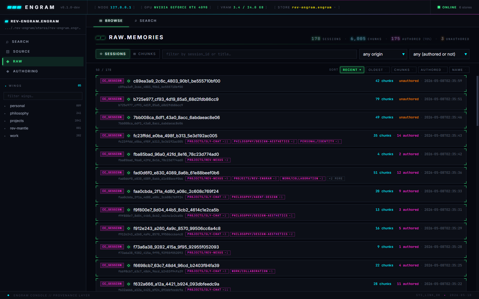This screenshot has height=299, width=479.
Task: Click the 'unauthored' label of b725e977
Action: (409, 99)
